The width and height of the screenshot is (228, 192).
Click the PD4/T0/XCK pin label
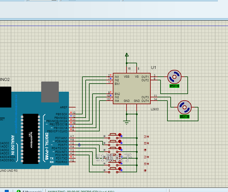[59, 148]
